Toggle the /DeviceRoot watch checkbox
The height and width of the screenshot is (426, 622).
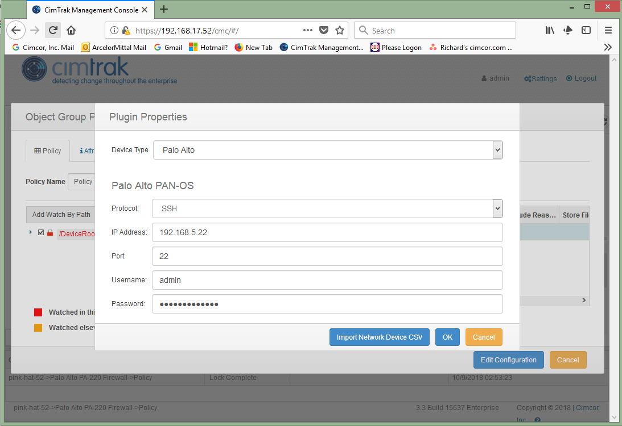(40, 232)
